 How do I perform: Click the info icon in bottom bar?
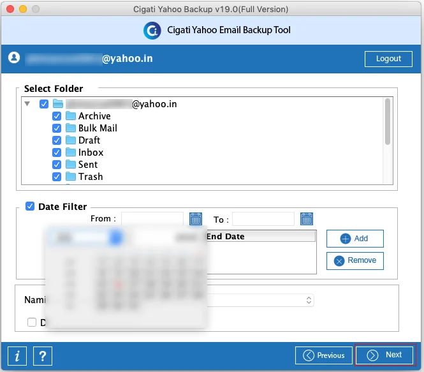click(x=17, y=356)
